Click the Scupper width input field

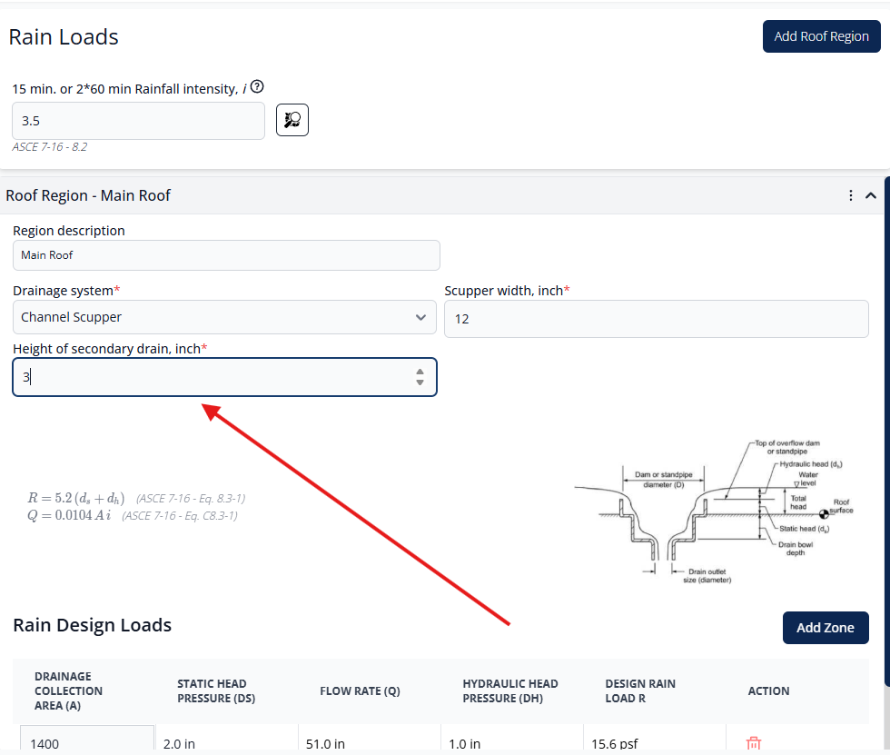coord(656,319)
